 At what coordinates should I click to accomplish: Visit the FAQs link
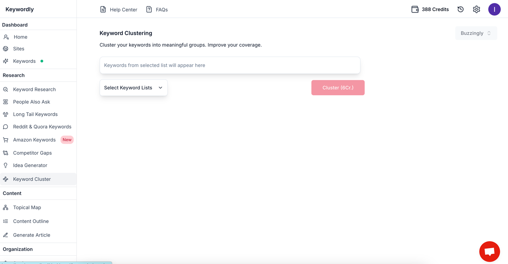pyautogui.click(x=157, y=10)
